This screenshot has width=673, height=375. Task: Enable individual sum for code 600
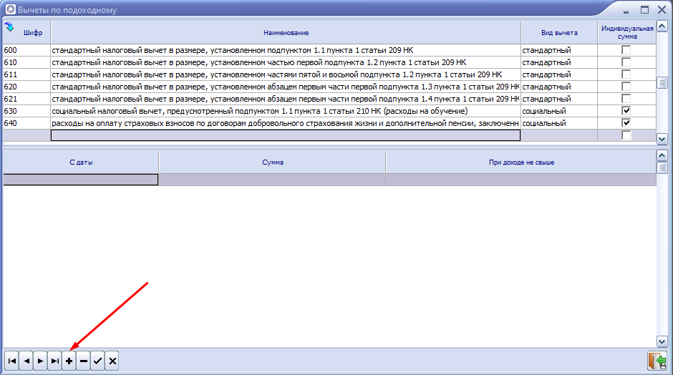coord(626,50)
